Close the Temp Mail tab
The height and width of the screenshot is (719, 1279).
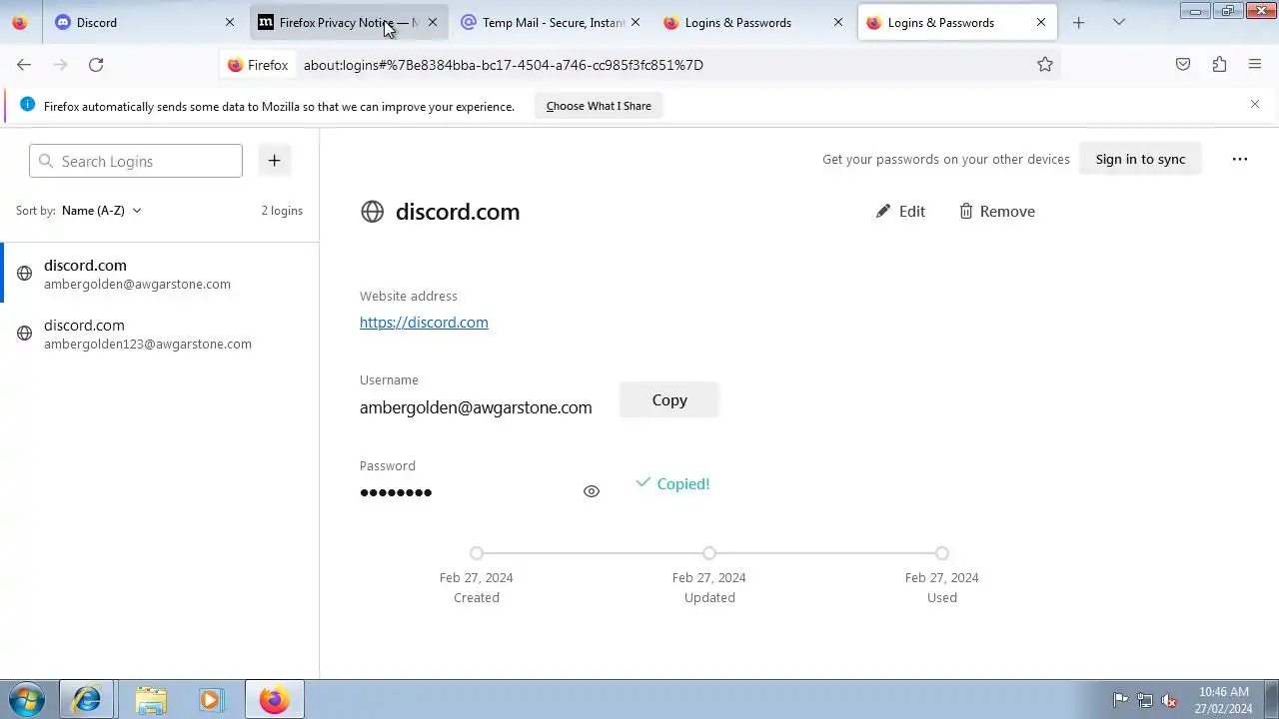click(x=635, y=22)
